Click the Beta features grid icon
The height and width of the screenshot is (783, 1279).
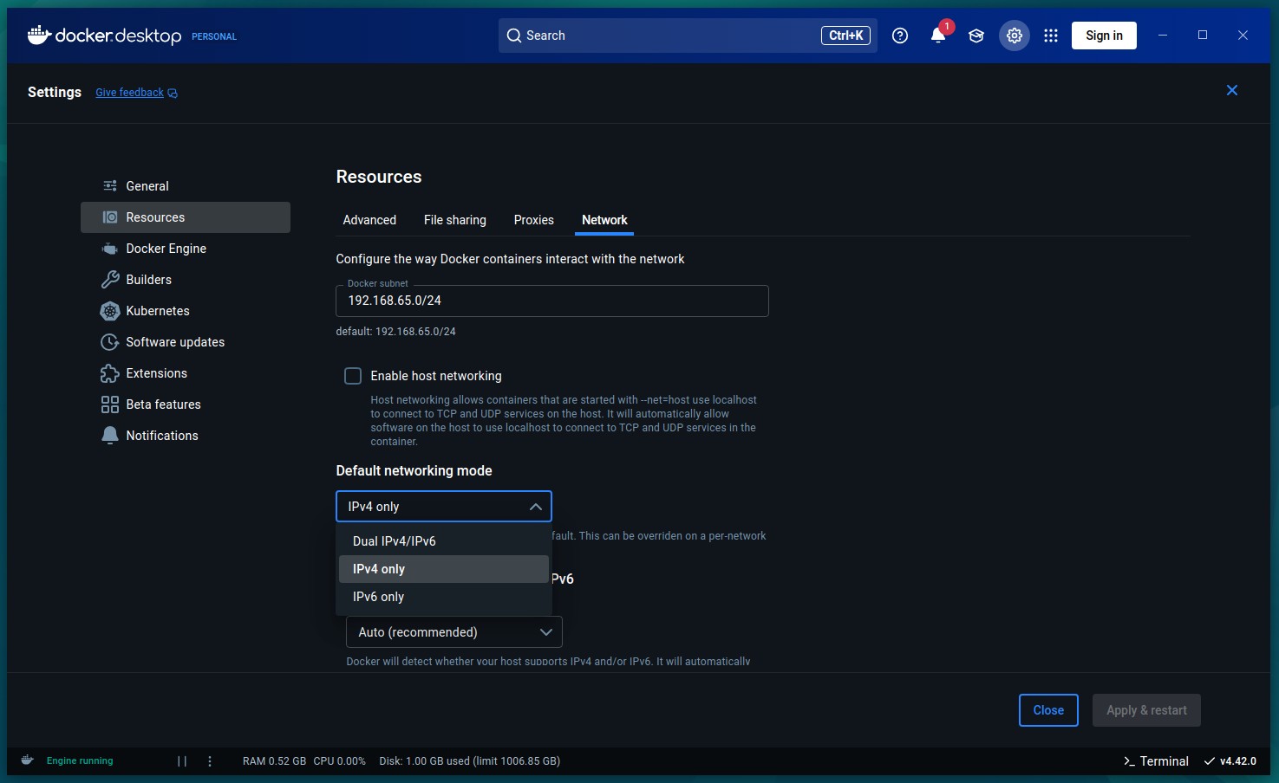tap(110, 404)
